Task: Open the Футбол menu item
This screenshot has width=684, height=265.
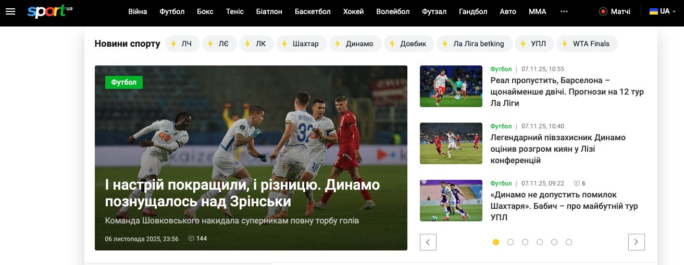Action: point(172,11)
